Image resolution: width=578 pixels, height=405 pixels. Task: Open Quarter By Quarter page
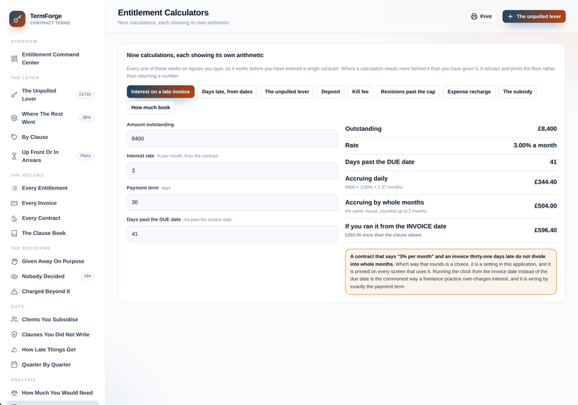tap(52, 364)
